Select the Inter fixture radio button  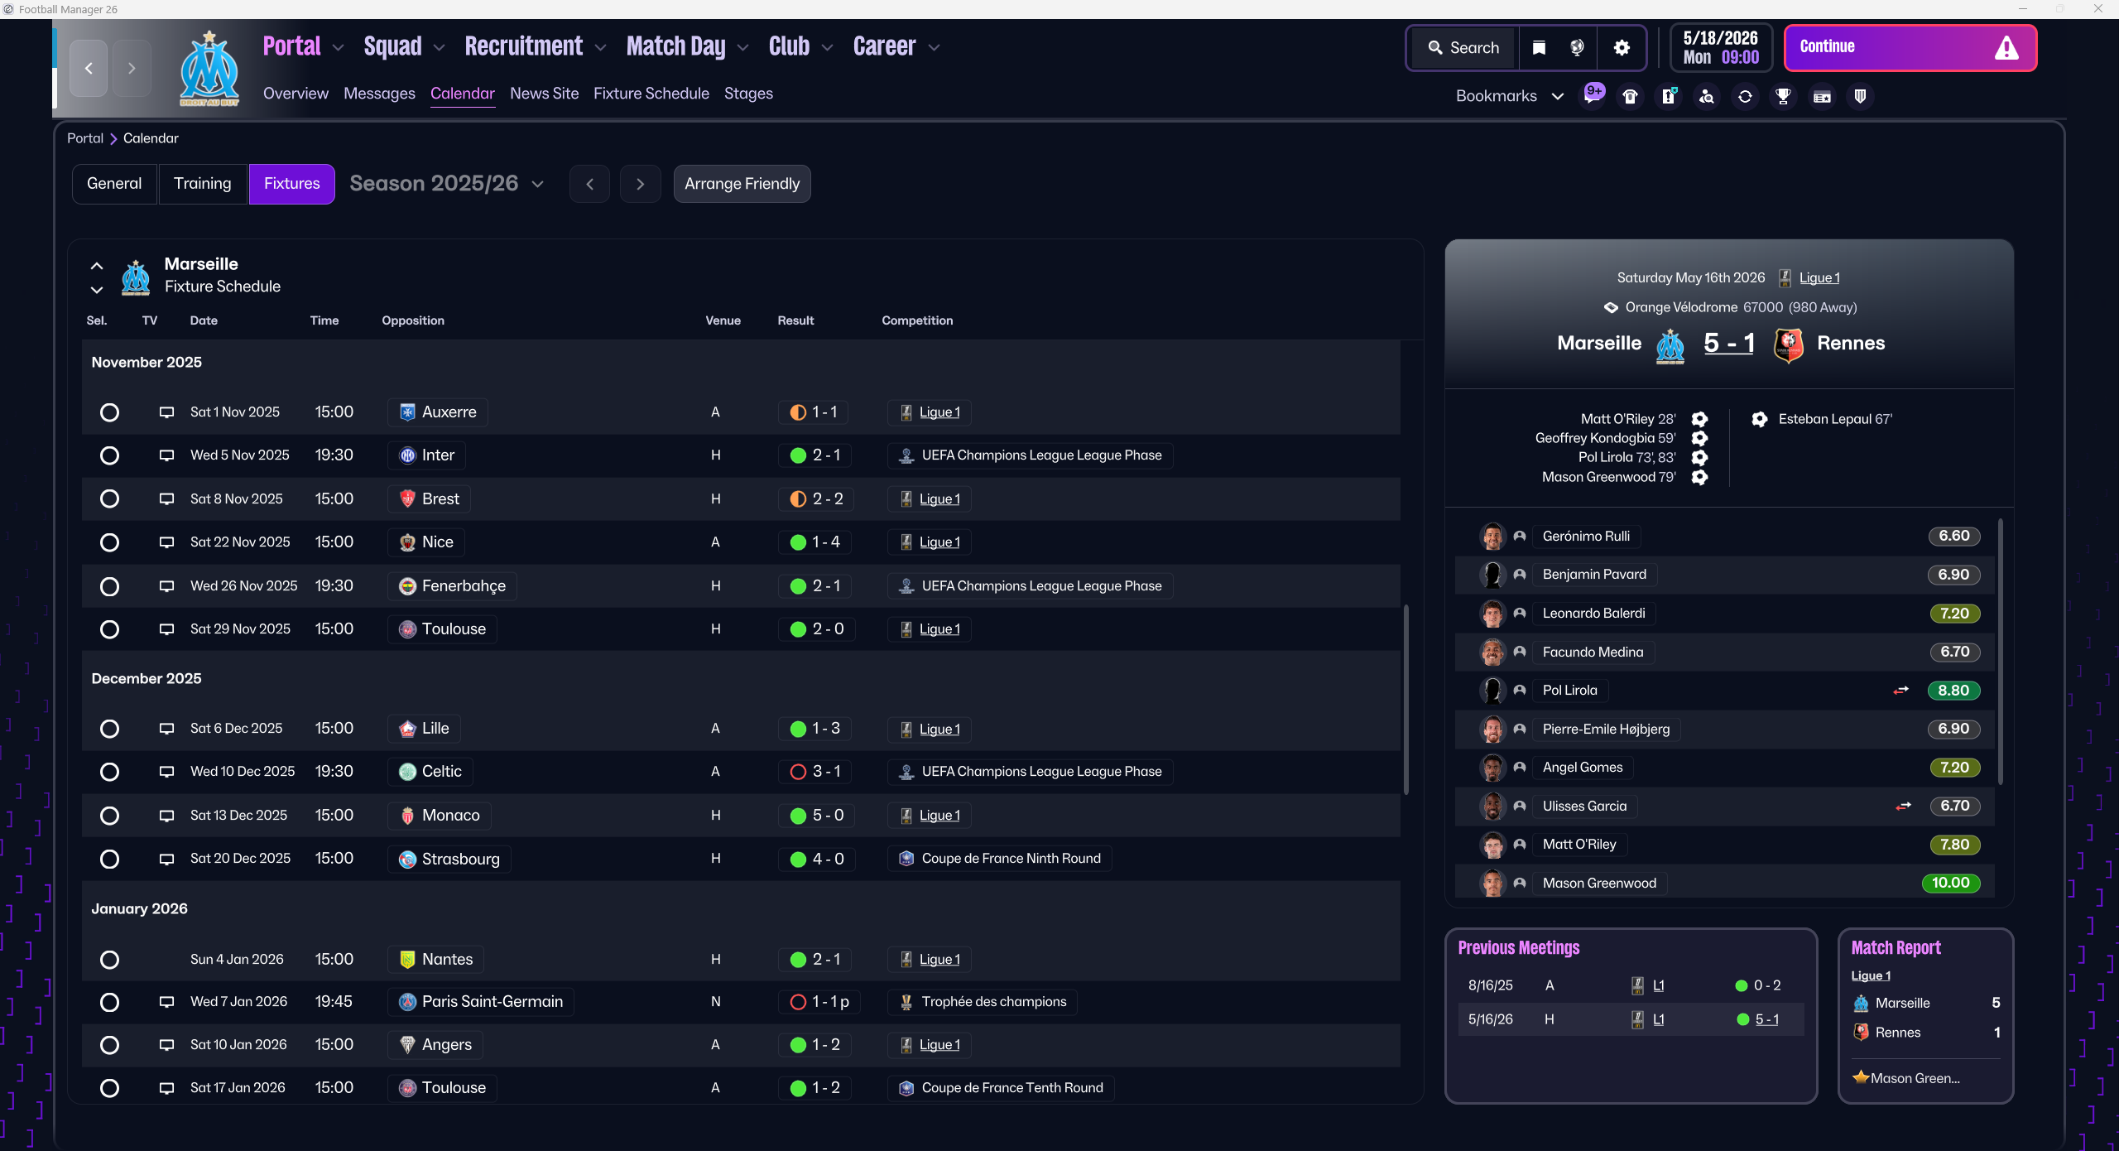click(109, 455)
